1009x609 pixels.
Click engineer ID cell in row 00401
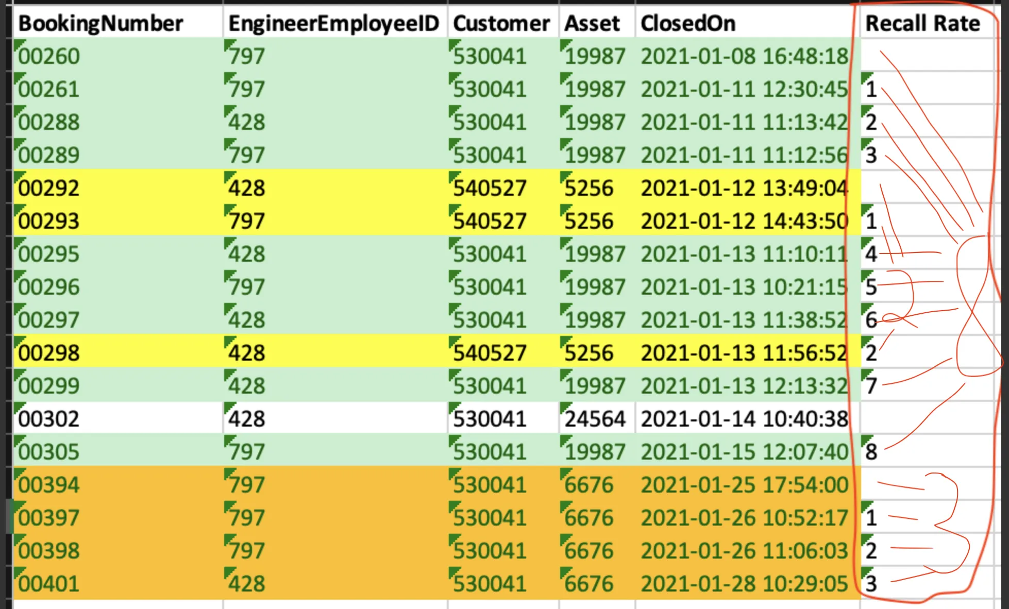click(247, 583)
